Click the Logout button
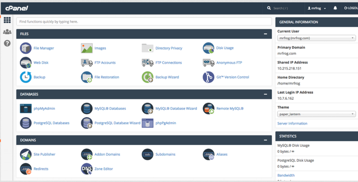 coord(351,8)
